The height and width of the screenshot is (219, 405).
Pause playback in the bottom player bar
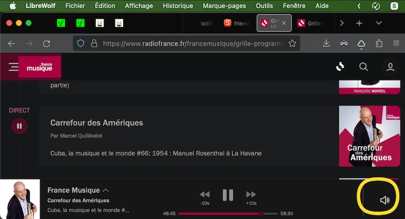pos(228,195)
